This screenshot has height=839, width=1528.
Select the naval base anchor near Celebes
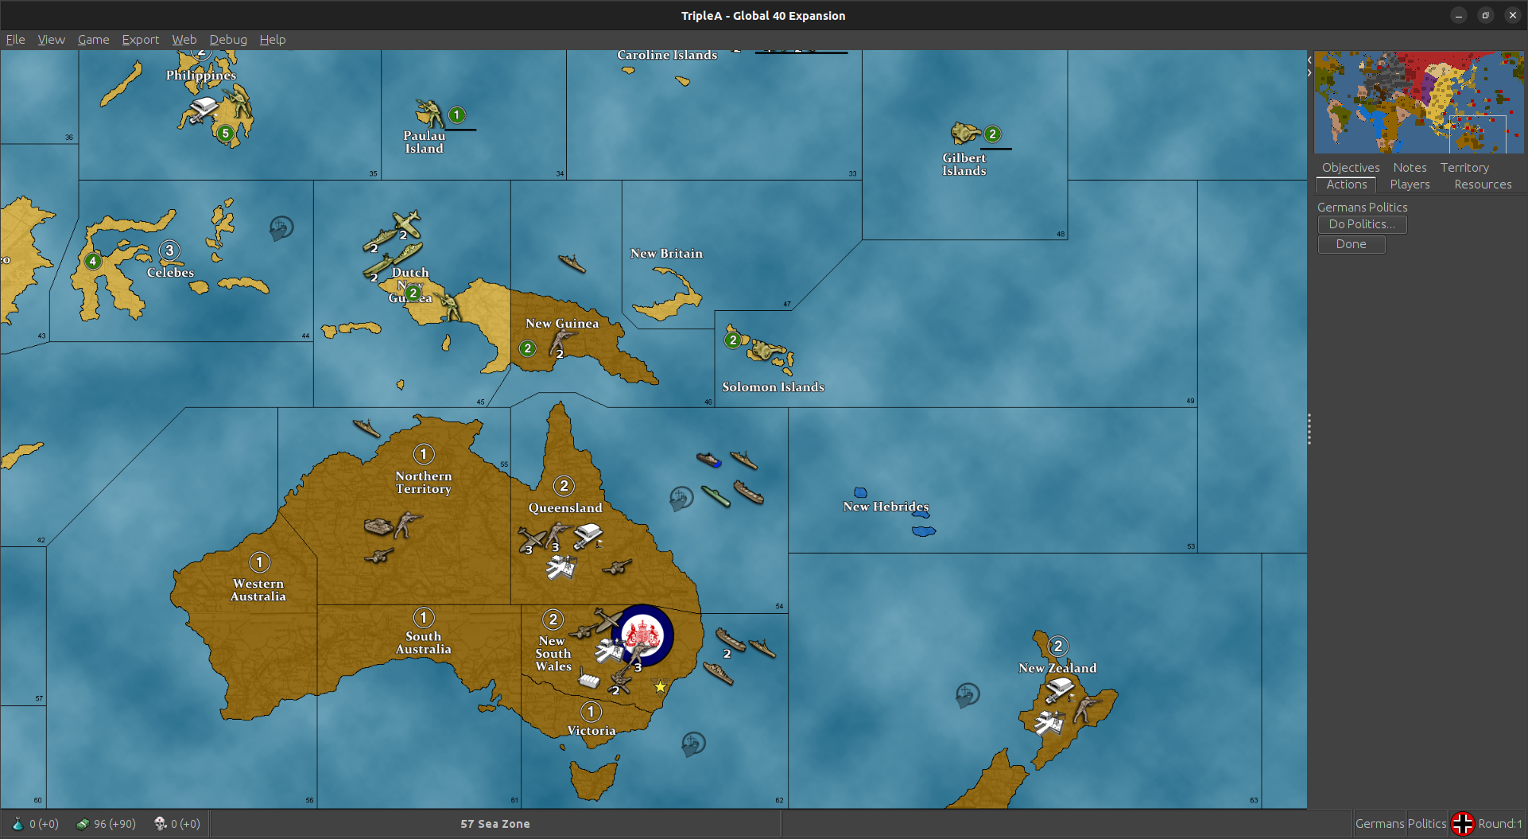pos(281,228)
